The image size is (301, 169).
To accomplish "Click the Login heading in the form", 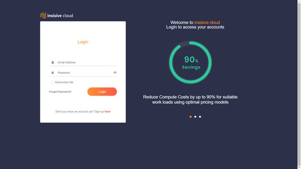I will click(x=83, y=42).
